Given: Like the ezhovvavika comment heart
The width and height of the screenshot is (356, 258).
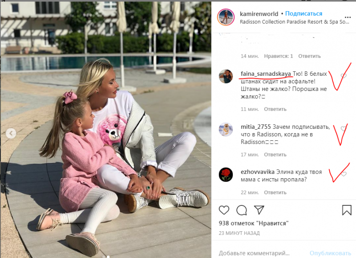Looking at the screenshot, I should coord(344,174).
